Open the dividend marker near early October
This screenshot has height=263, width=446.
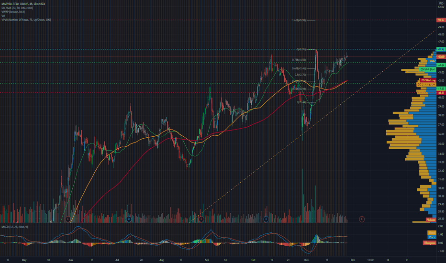pyautogui.click(x=266, y=219)
